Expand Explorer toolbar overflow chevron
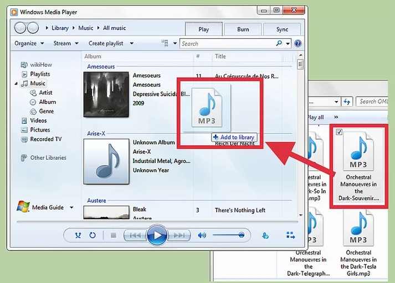Image resolution: width=395 pixels, height=283 pixels. click(336, 117)
